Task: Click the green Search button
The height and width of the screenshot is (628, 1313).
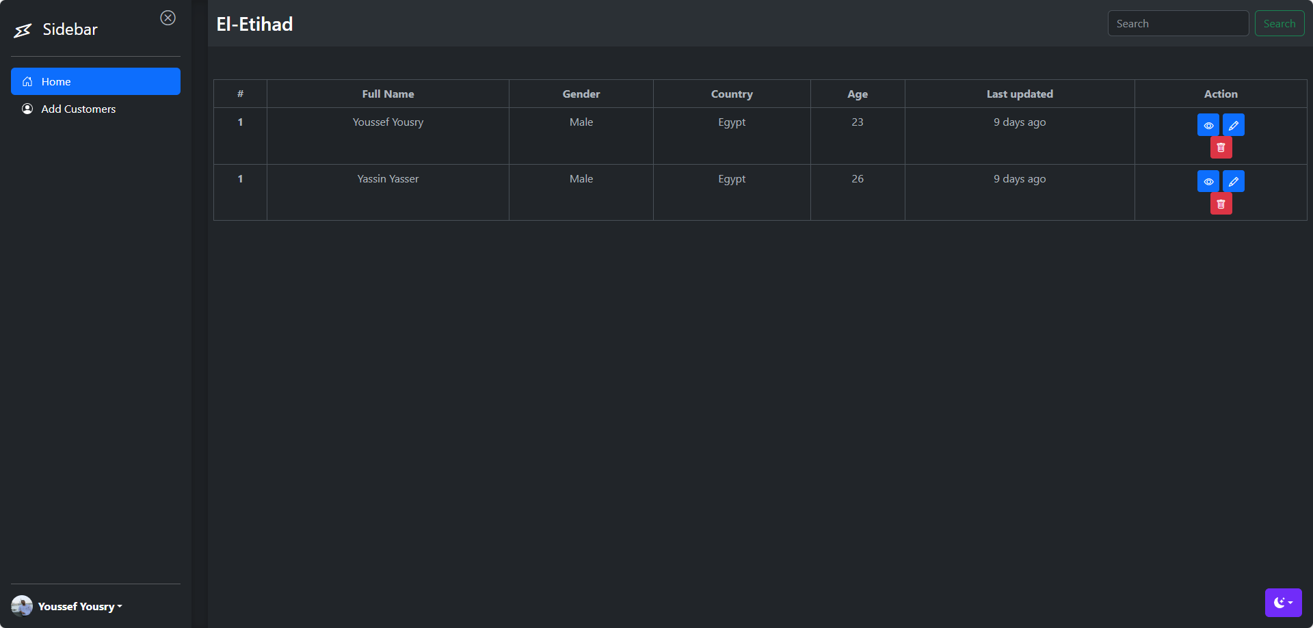Action: (1279, 24)
